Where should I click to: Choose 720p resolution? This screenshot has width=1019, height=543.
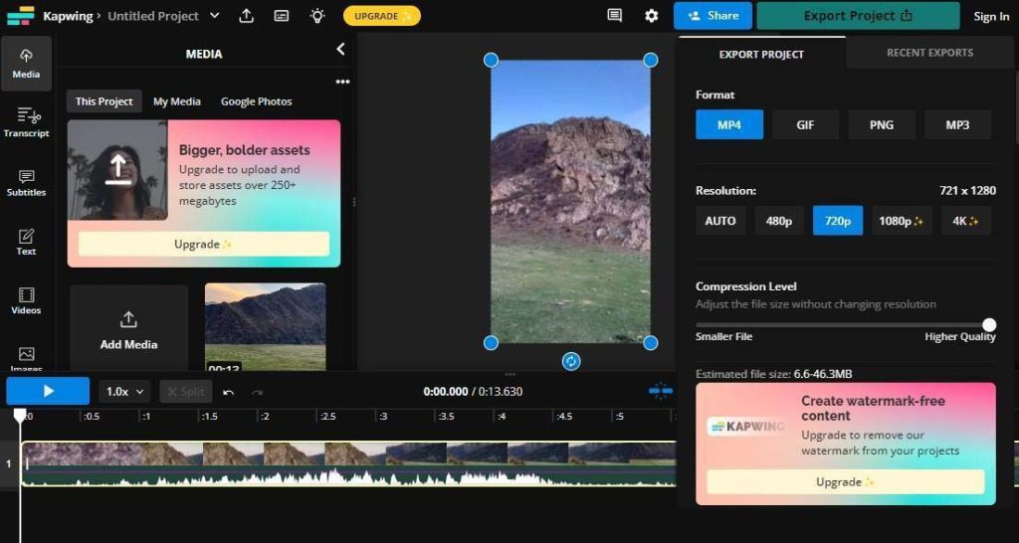[x=838, y=221]
